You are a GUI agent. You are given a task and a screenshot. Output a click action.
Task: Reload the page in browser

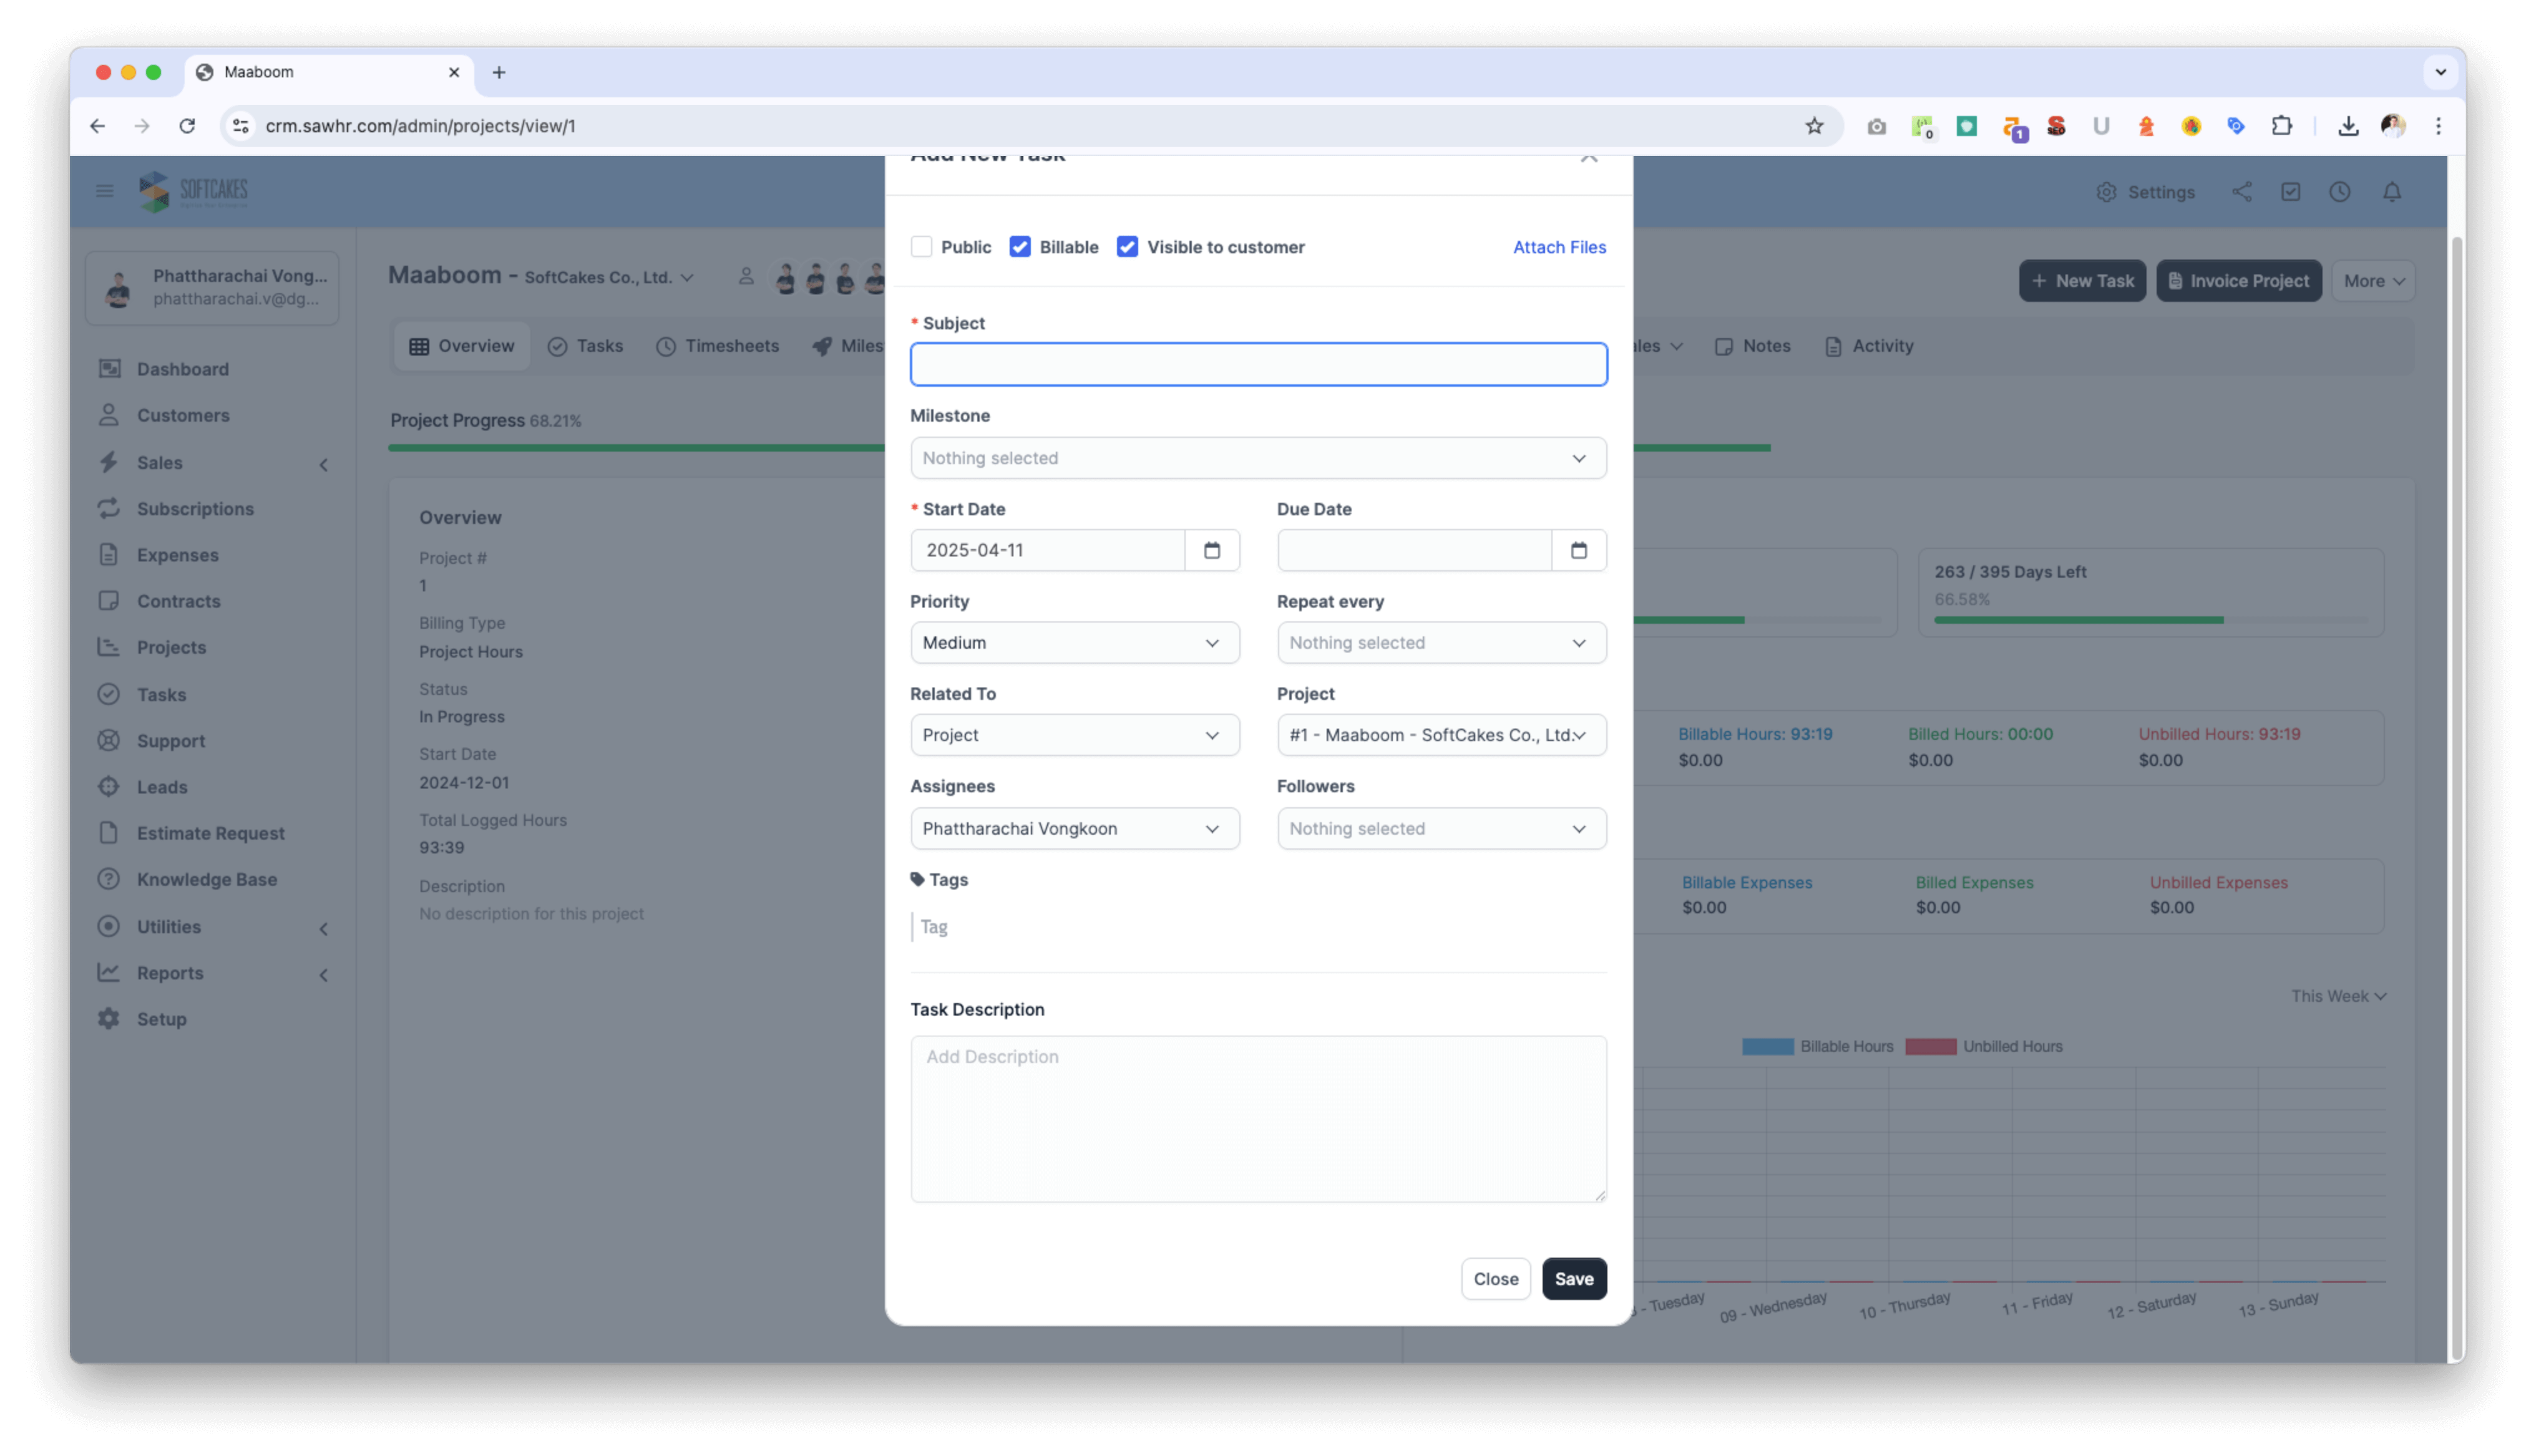(x=186, y=126)
